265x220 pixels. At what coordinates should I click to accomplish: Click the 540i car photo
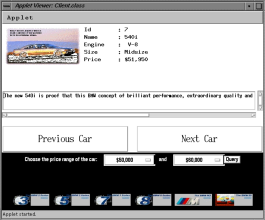(x=43, y=46)
